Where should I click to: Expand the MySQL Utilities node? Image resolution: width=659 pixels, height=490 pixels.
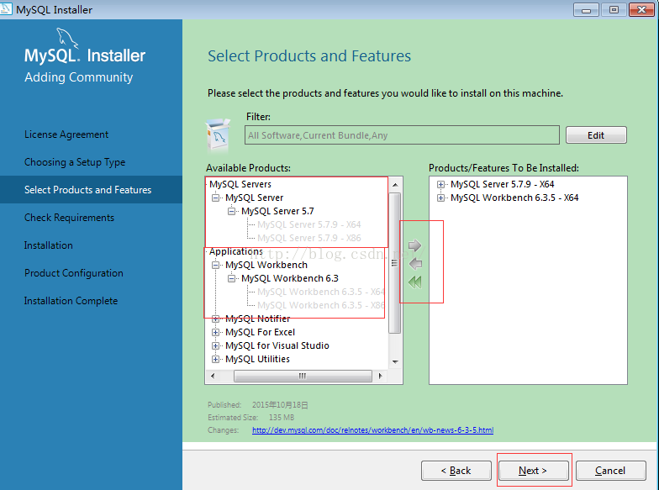[x=215, y=359]
